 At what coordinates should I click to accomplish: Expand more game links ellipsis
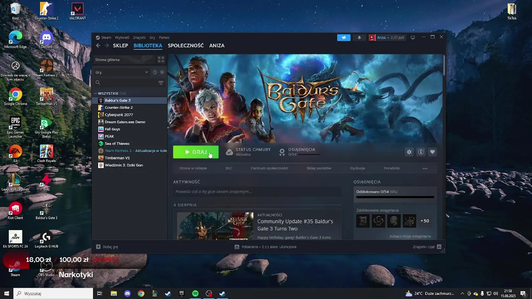425,169
